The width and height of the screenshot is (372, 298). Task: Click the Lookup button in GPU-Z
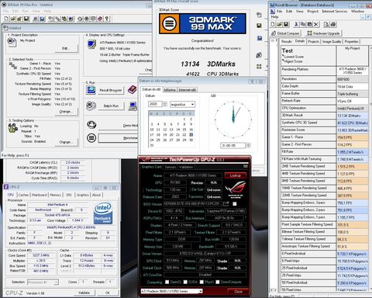coord(236,175)
